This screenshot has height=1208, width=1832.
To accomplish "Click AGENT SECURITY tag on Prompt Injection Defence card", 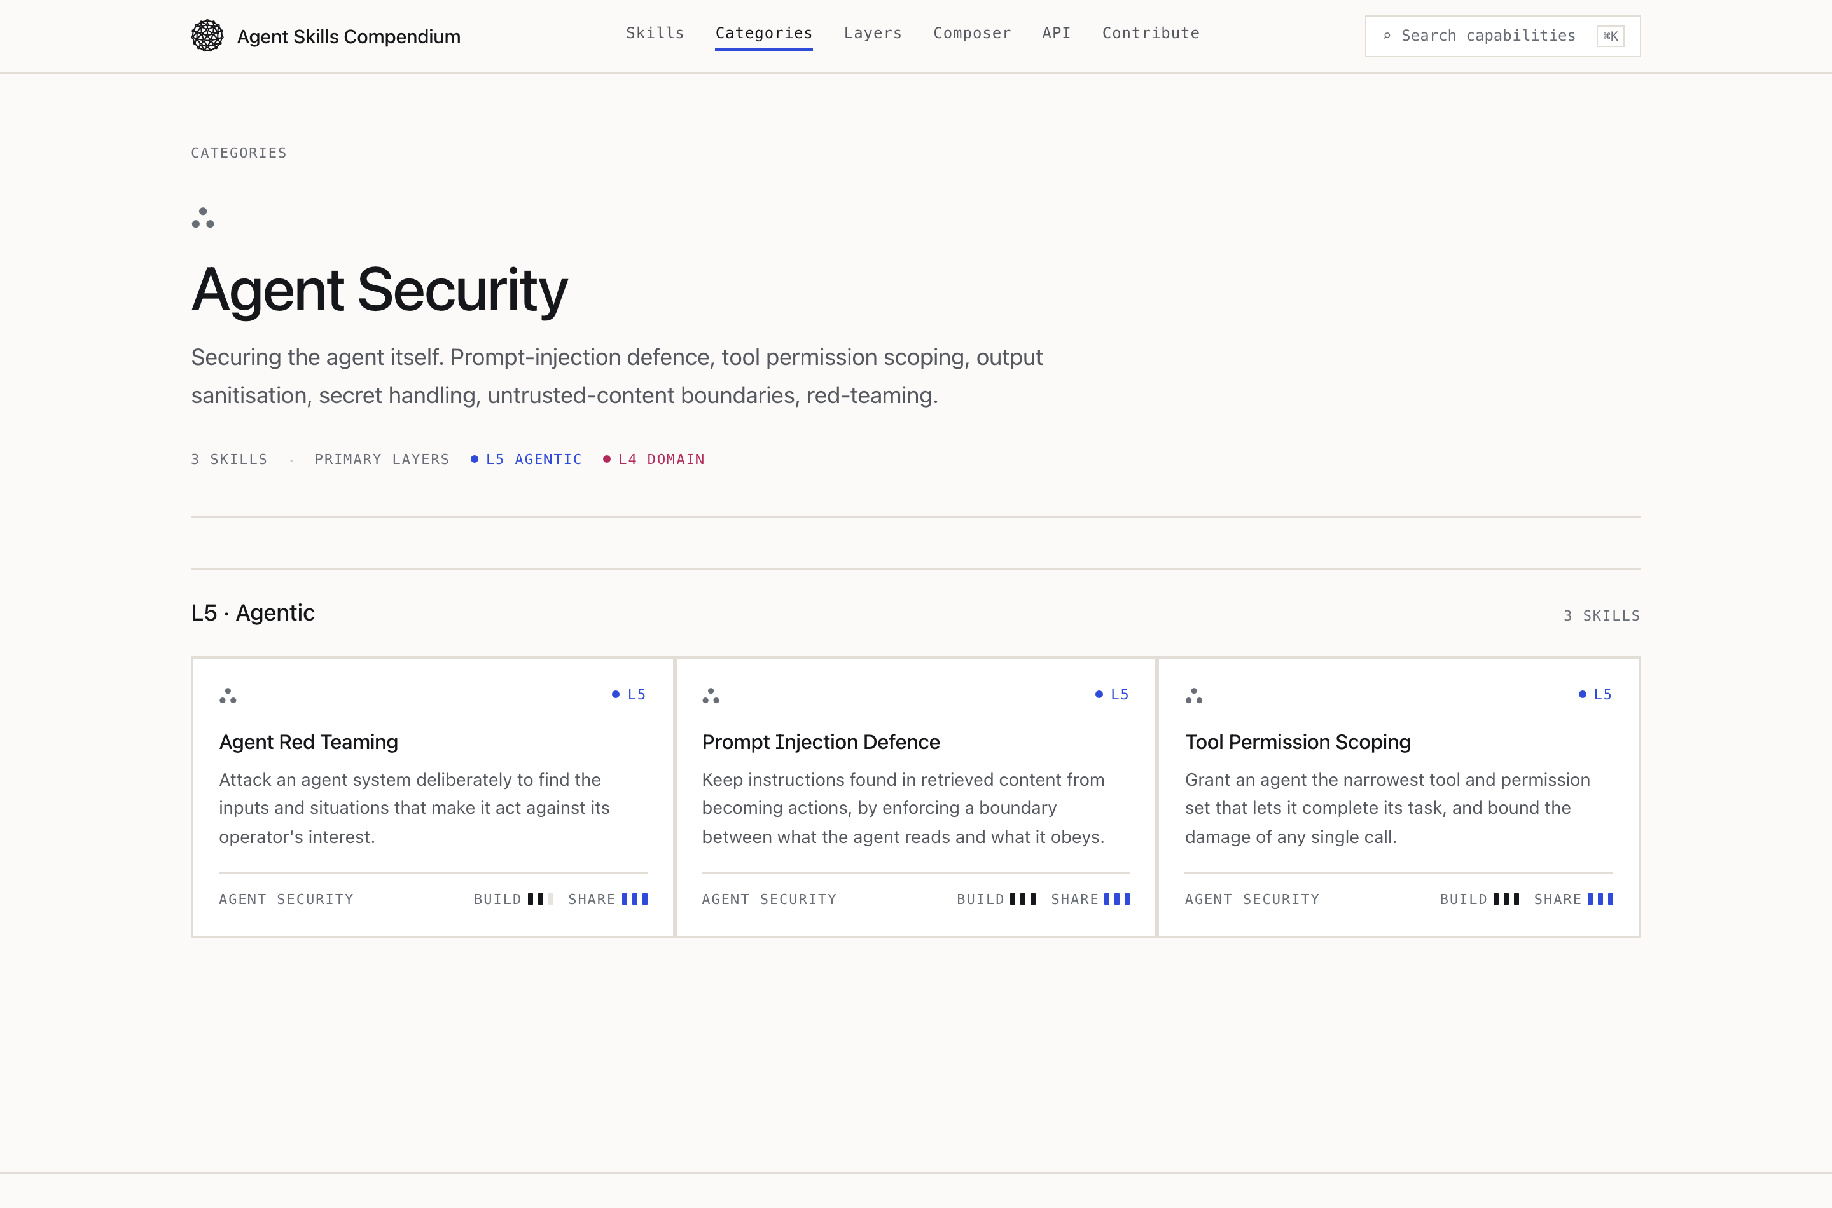I will (x=769, y=899).
